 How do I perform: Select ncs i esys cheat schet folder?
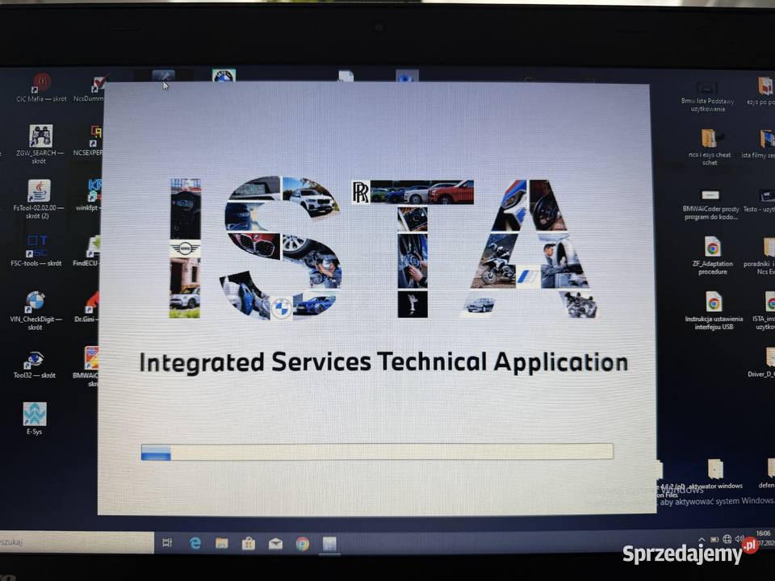(711, 139)
